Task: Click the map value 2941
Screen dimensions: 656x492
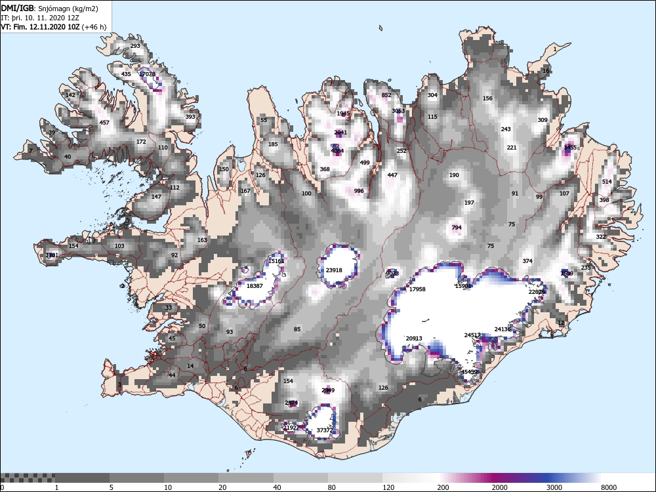Action: pyautogui.click(x=340, y=133)
